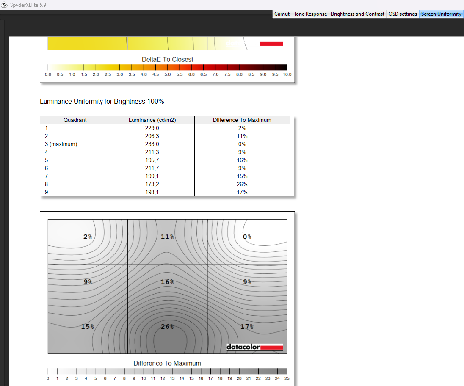Click the 16% center region of the chart

tap(167, 282)
